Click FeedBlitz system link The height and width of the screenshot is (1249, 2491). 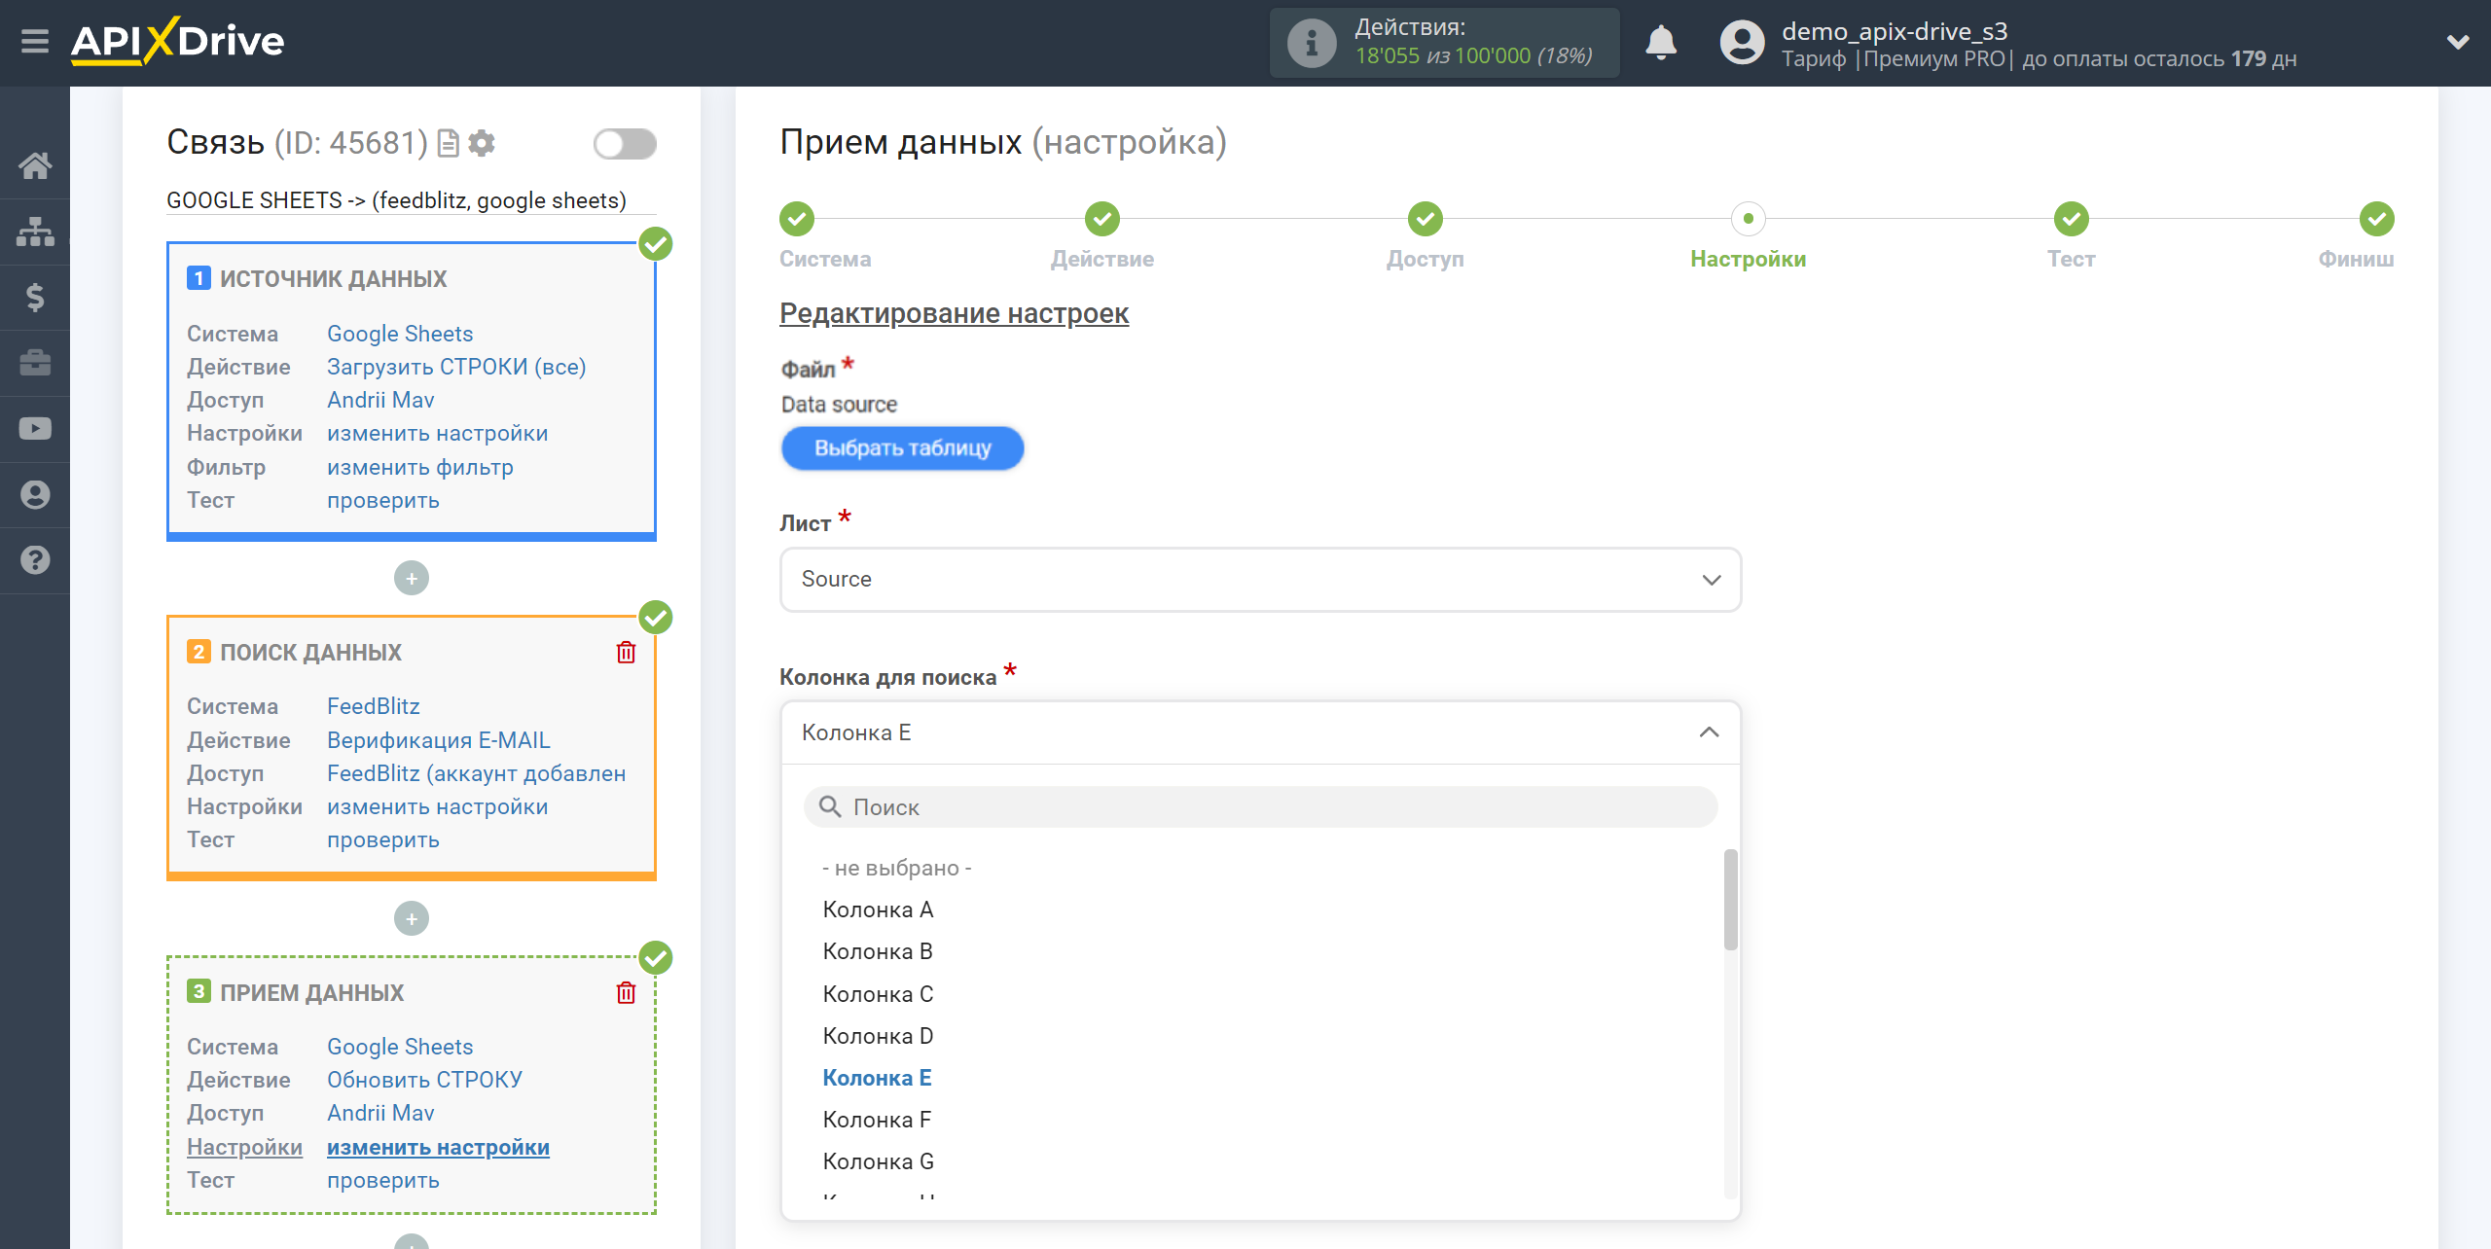[374, 706]
